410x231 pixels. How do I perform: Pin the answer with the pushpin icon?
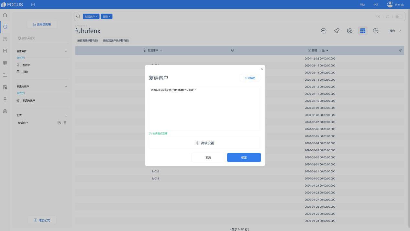[337, 31]
